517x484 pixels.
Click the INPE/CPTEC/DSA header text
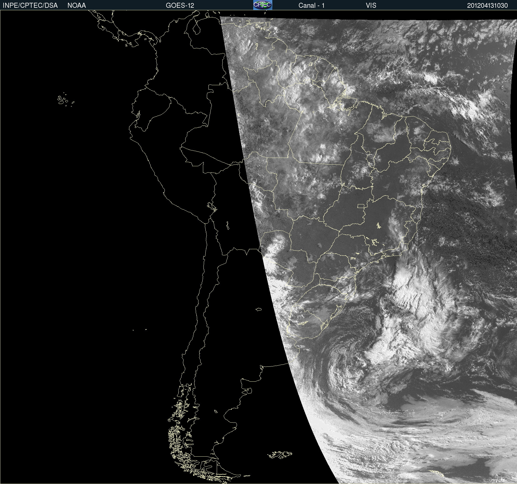[x=30, y=6]
